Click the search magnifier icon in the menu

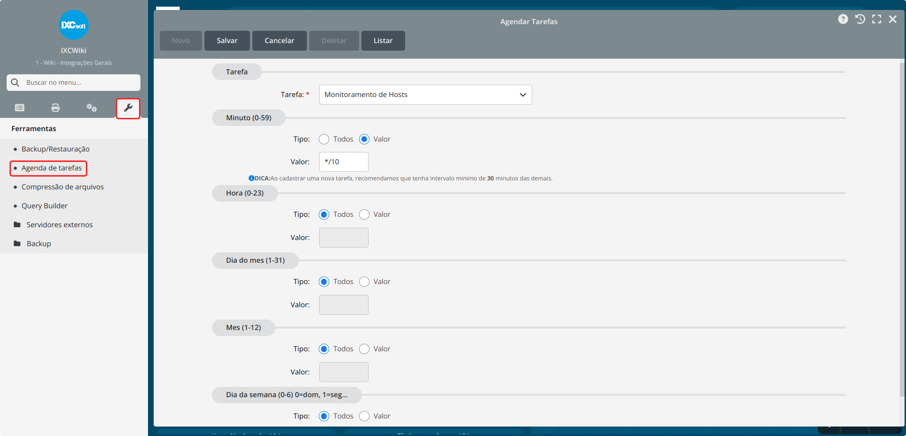point(15,82)
